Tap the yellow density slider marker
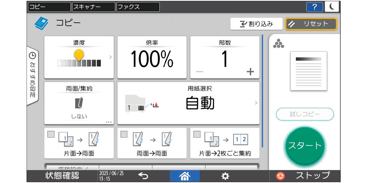Viewport: 367px width, 183px height. coord(79,55)
